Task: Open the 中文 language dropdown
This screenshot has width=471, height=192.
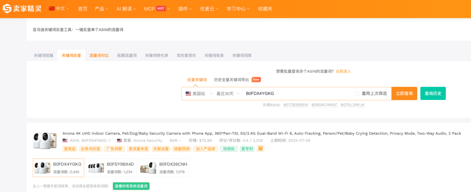Action: (x=62, y=8)
